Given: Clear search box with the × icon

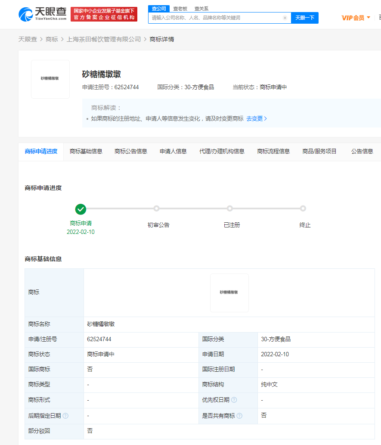Looking at the screenshot, I should pyautogui.click(x=285, y=18).
